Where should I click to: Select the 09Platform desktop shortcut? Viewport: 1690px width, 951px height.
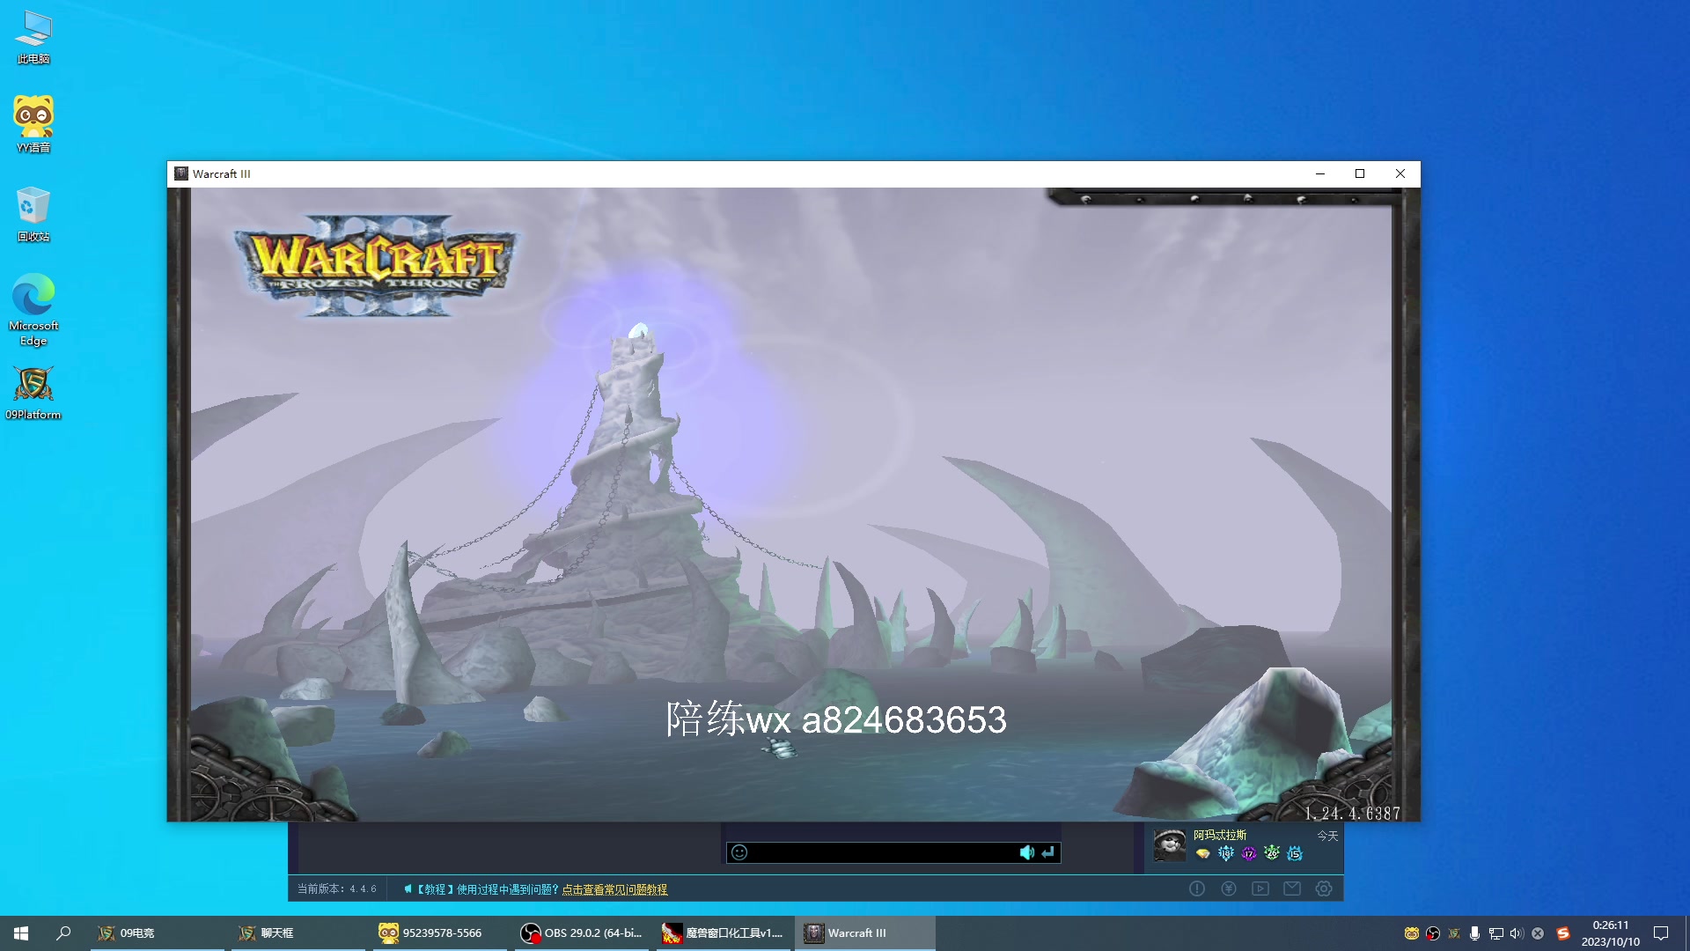pyautogui.click(x=33, y=393)
